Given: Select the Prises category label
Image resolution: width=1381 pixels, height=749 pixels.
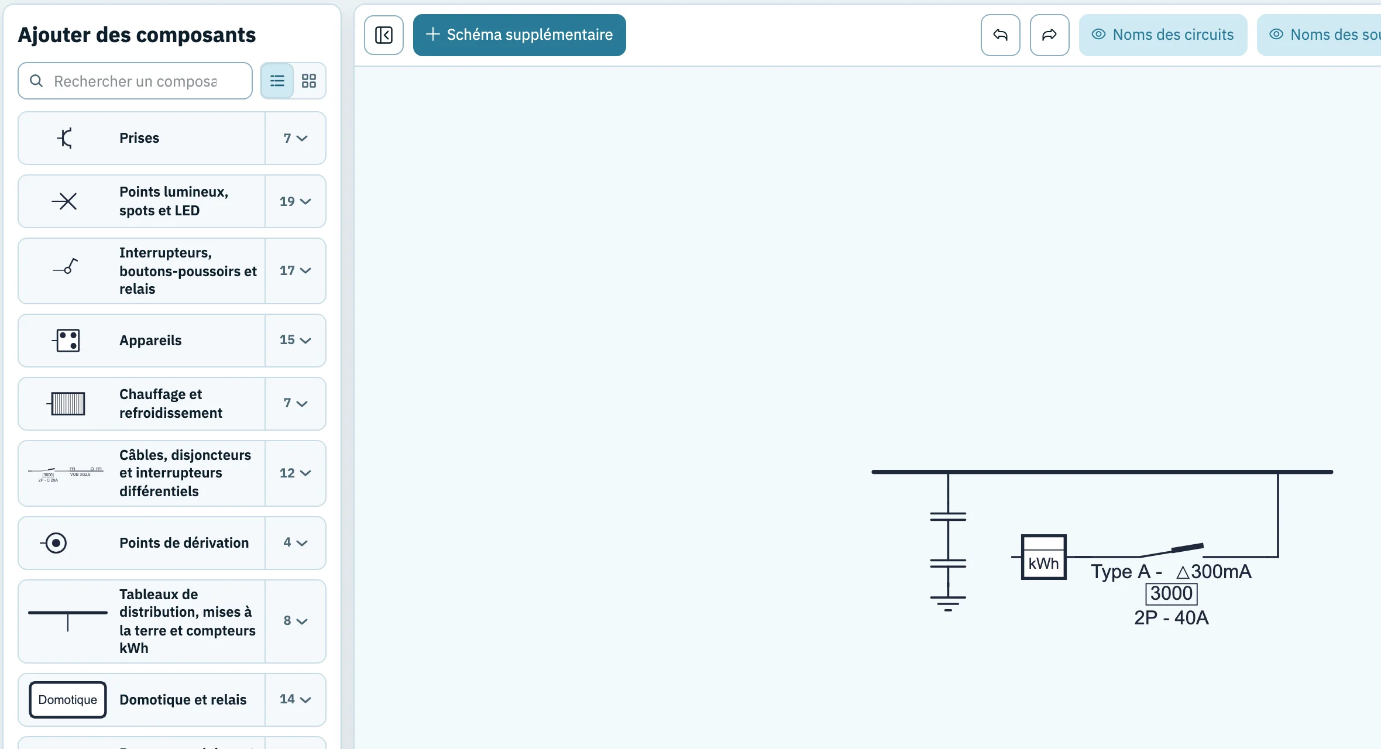Looking at the screenshot, I should click(x=139, y=138).
